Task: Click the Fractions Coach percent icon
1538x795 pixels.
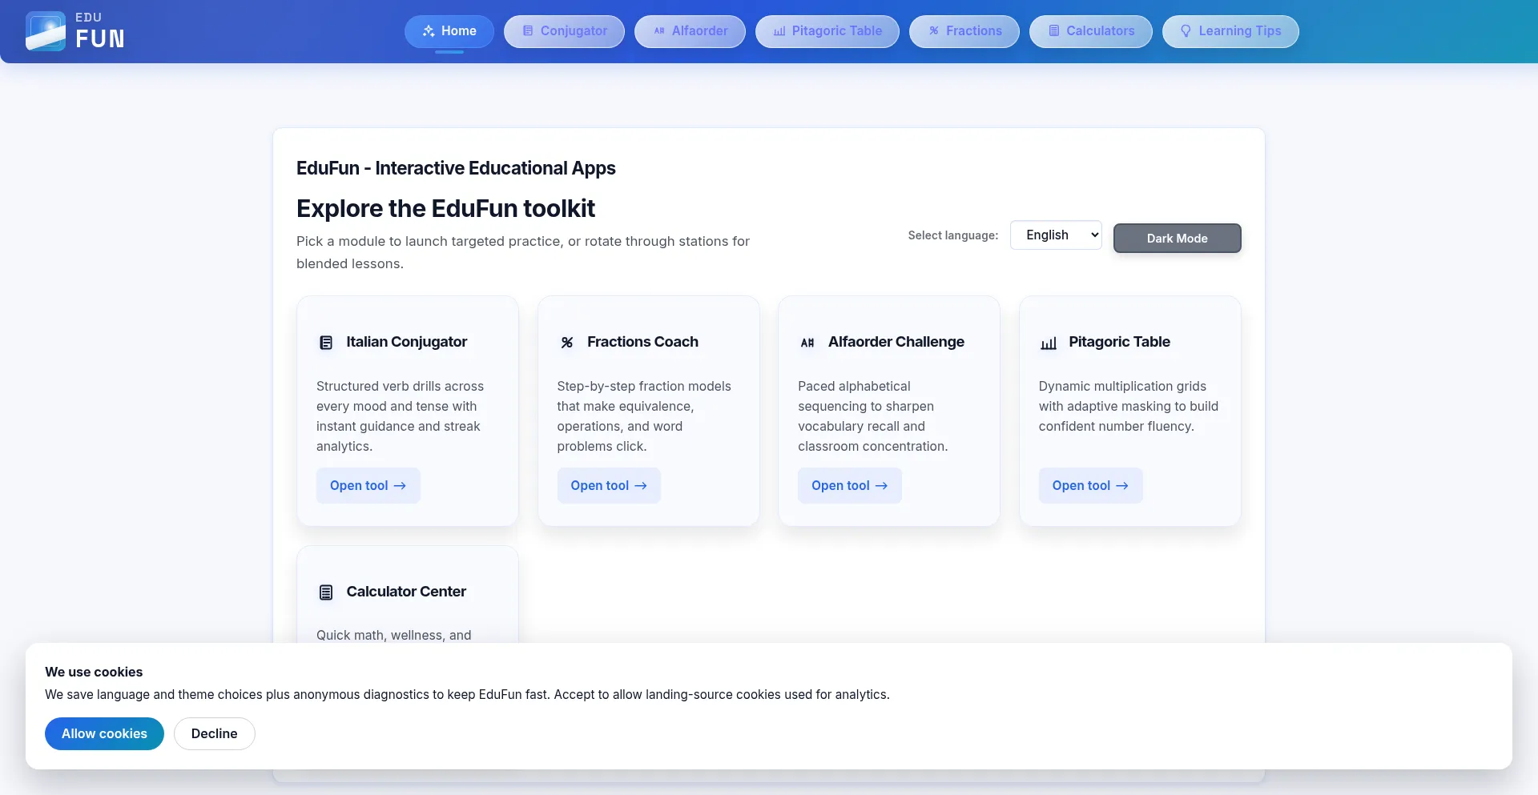Action: pyautogui.click(x=567, y=343)
